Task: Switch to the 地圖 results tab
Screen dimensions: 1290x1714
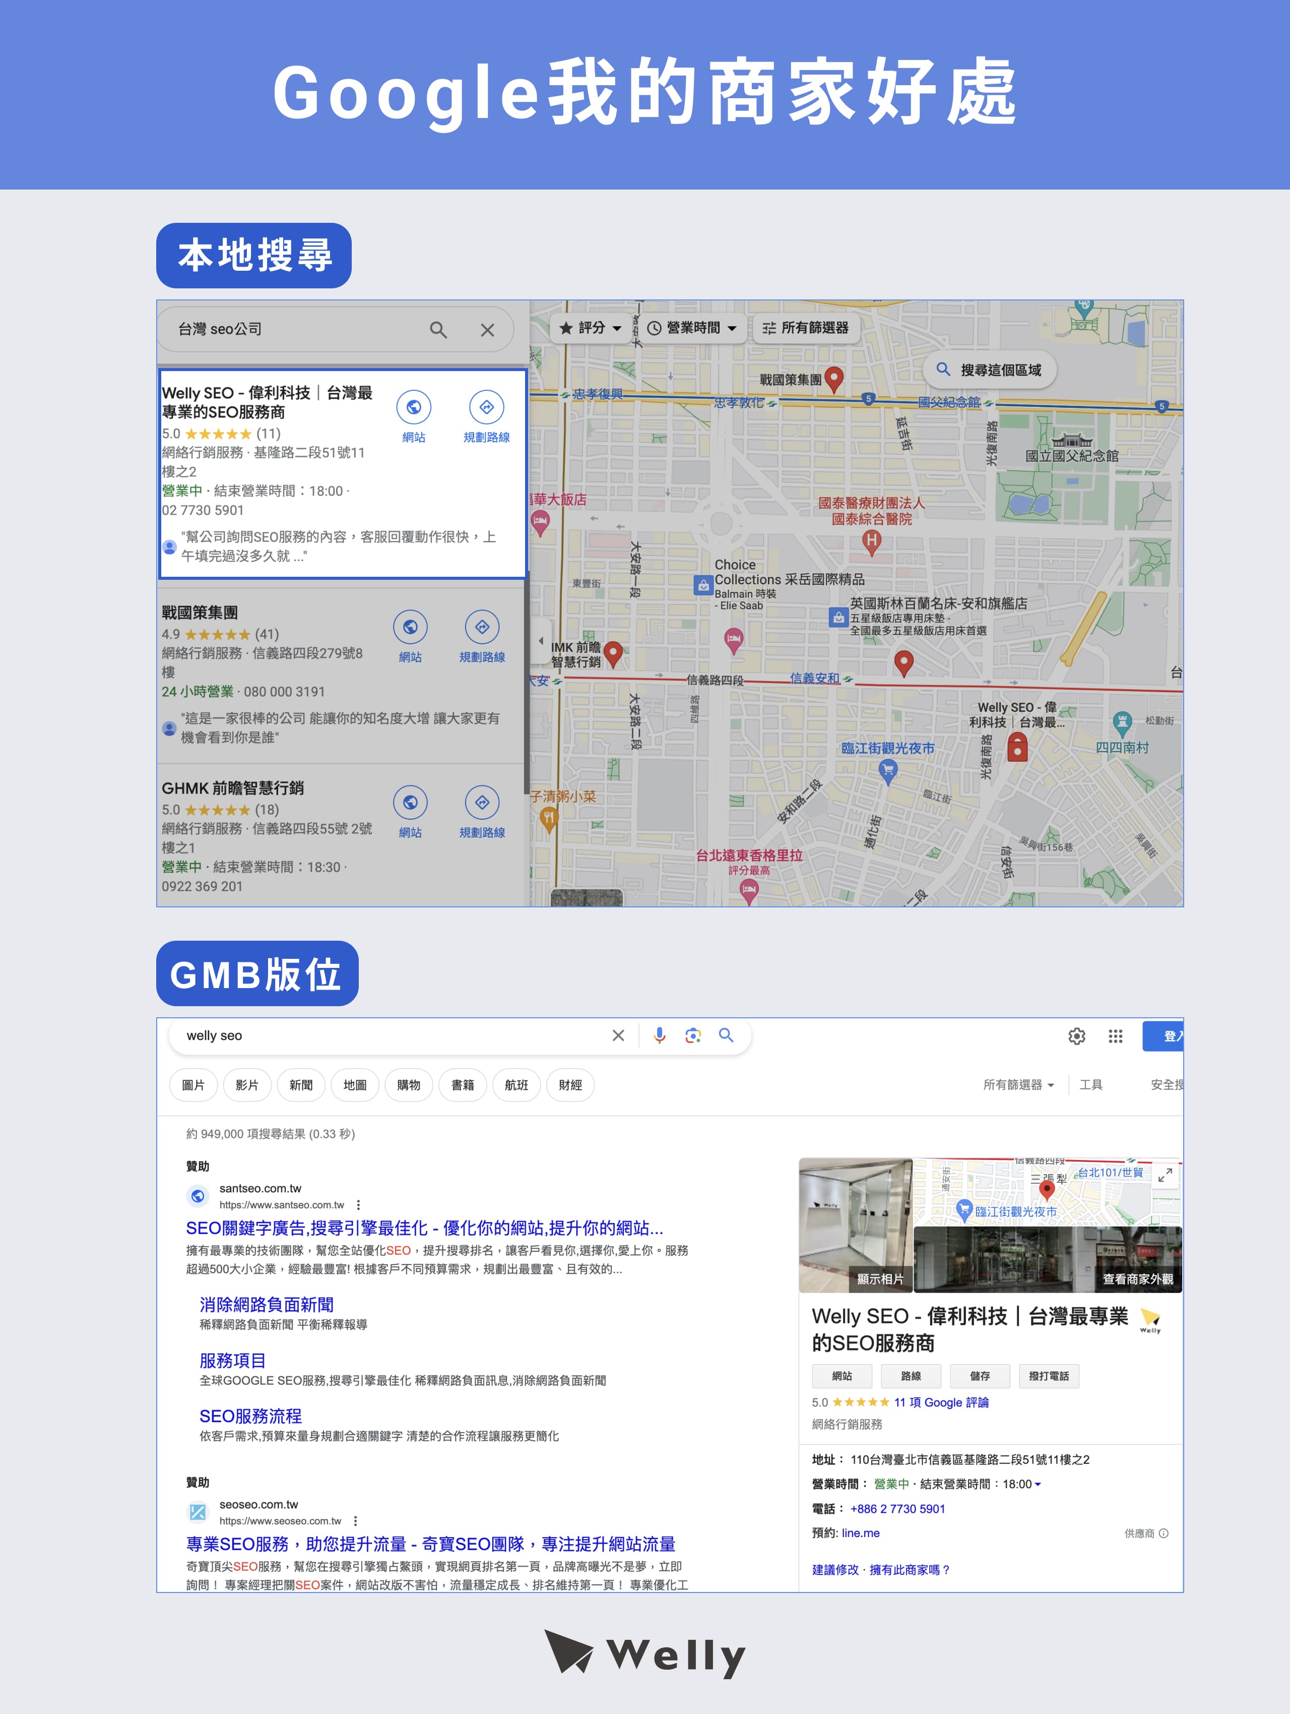Action: [355, 1085]
